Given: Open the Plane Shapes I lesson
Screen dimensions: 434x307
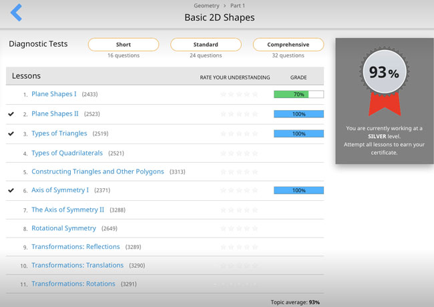Looking at the screenshot, I should pyautogui.click(x=54, y=94).
